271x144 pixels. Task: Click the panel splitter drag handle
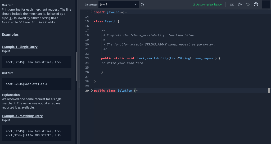tap(78, 84)
